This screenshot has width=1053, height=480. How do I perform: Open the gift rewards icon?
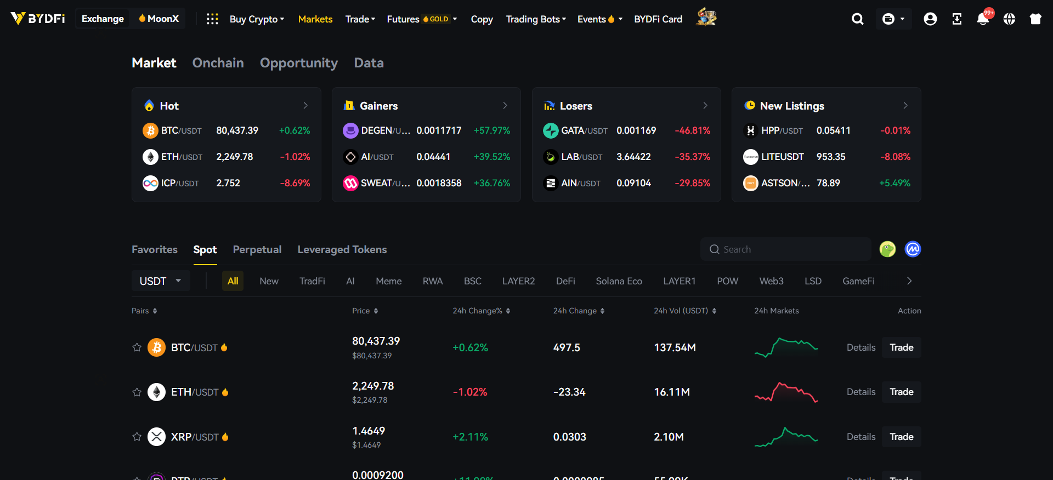click(x=1035, y=19)
